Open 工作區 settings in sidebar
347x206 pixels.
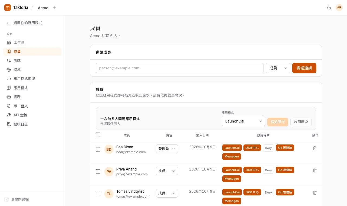(x=32, y=43)
